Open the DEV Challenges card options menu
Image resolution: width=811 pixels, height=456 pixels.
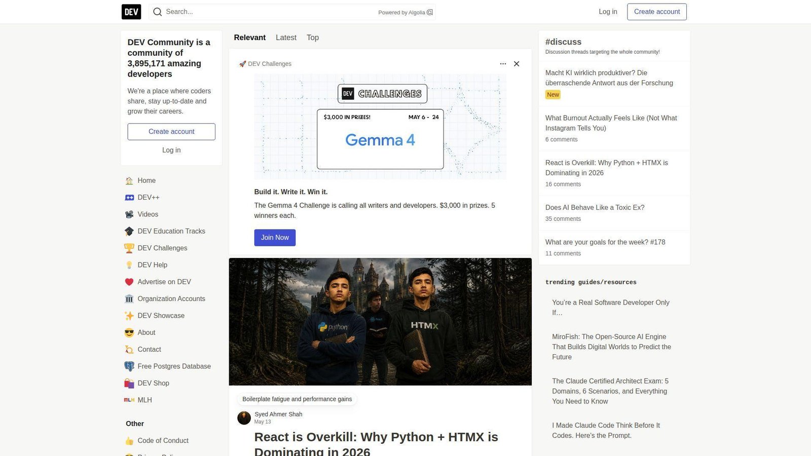[503, 64]
